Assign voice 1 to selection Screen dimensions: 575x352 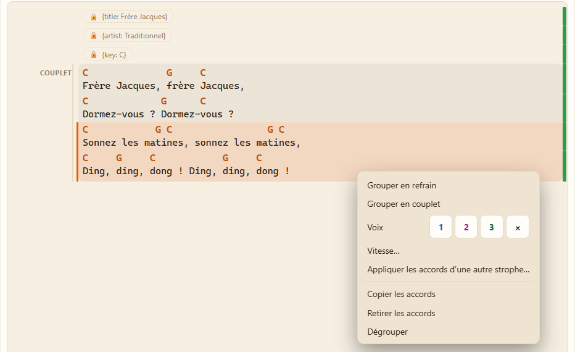pos(441,227)
